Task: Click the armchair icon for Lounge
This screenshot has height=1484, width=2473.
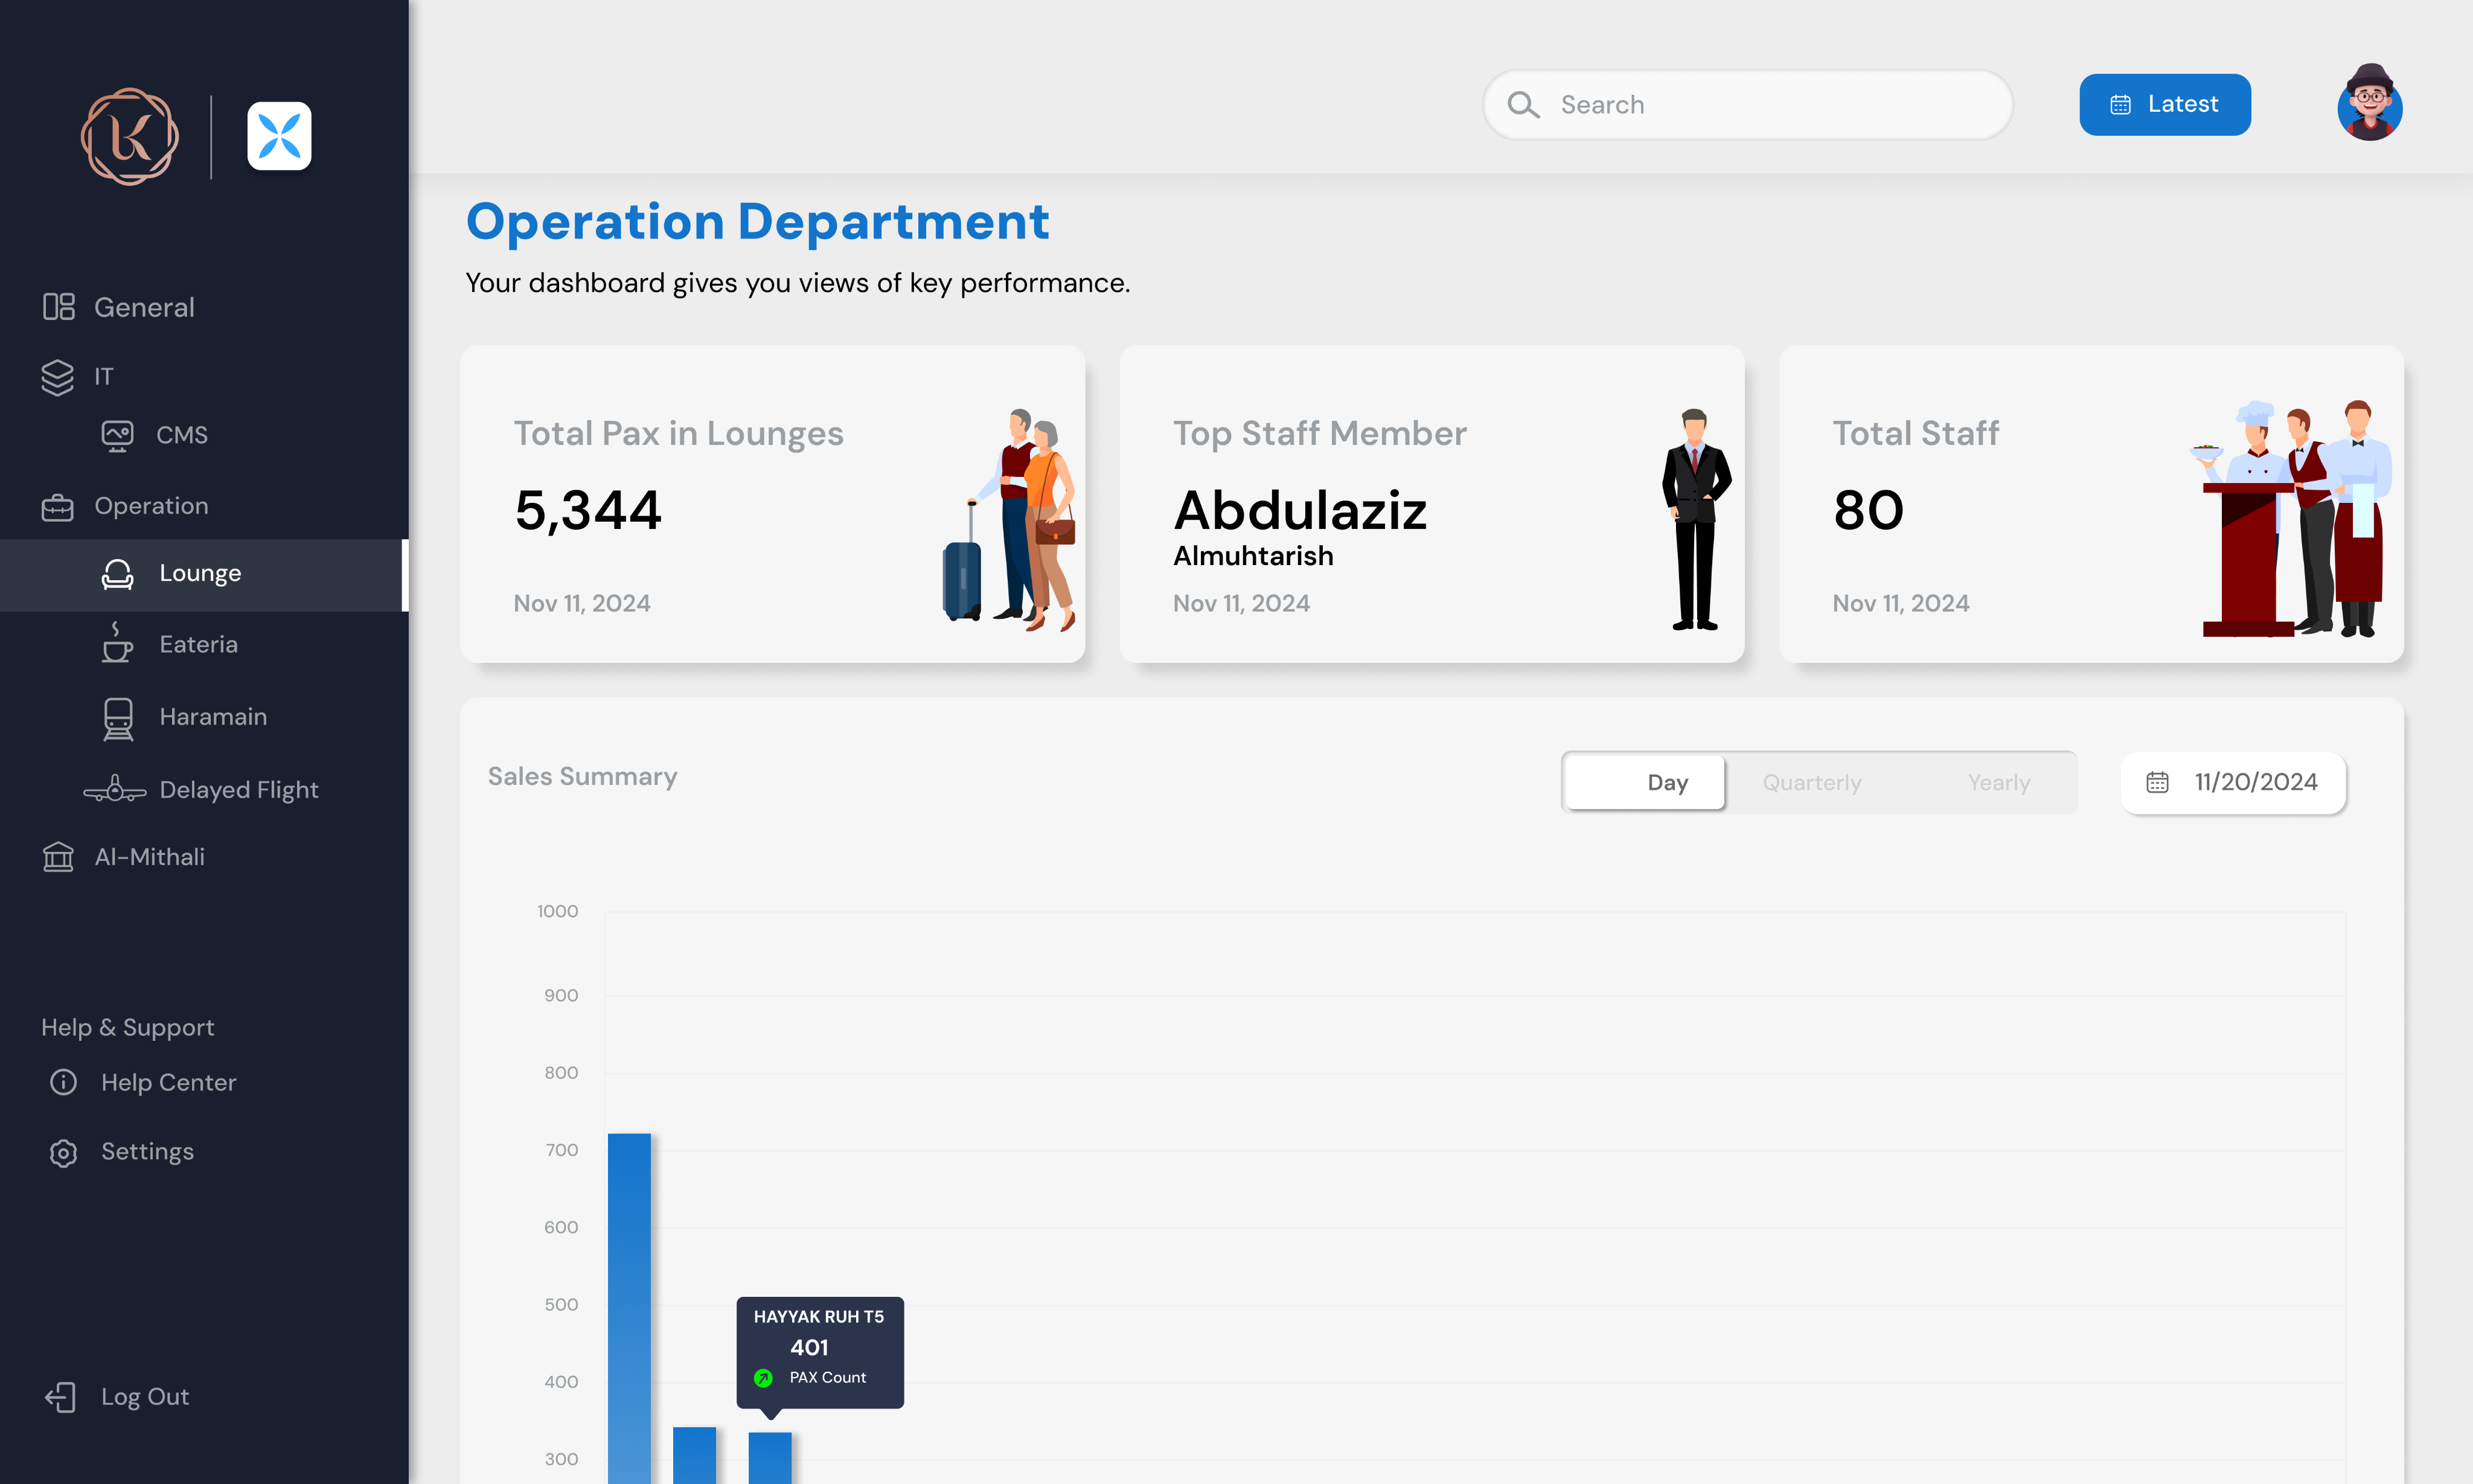Action: [x=118, y=574]
